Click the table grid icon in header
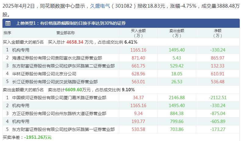This screenshot has height=141, width=241. pos(8,23)
